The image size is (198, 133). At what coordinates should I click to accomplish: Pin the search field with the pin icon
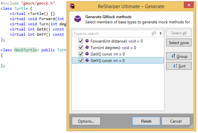click(x=160, y=33)
